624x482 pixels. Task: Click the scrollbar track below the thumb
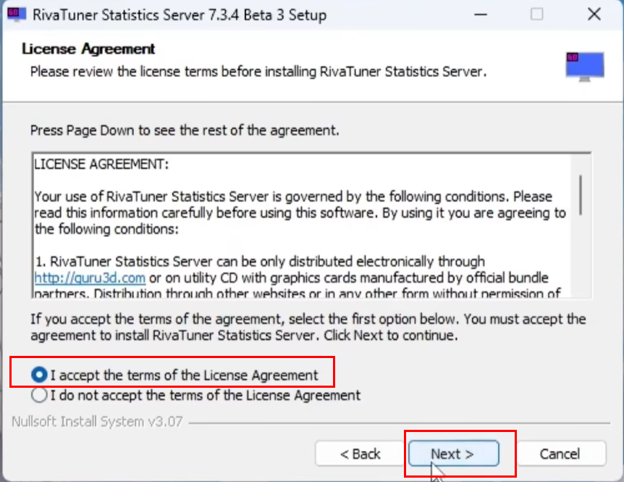581,261
